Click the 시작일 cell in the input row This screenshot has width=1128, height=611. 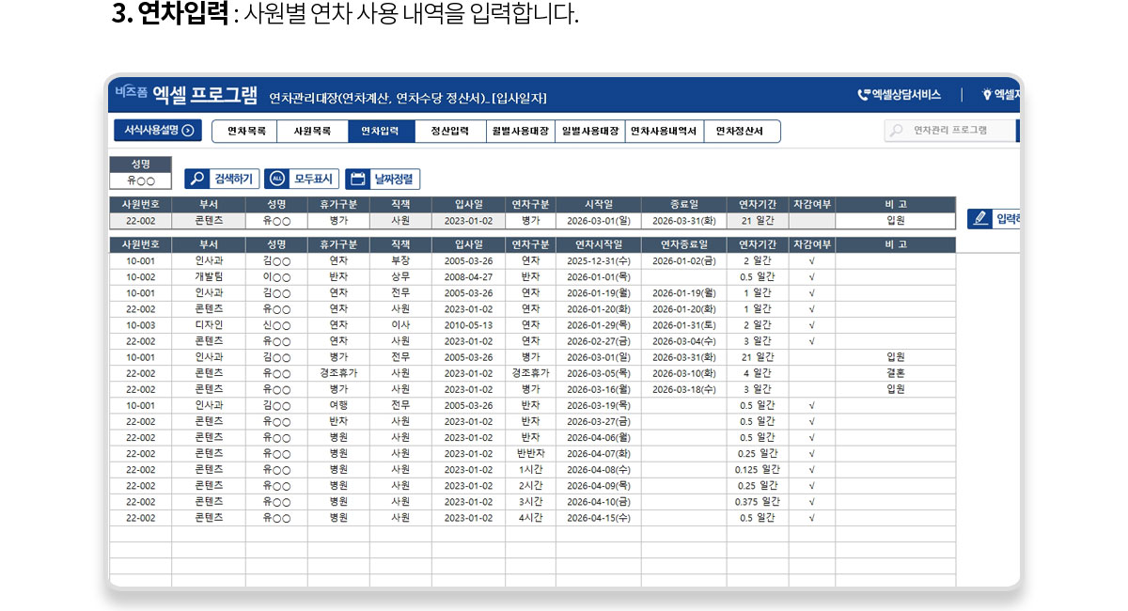598,221
